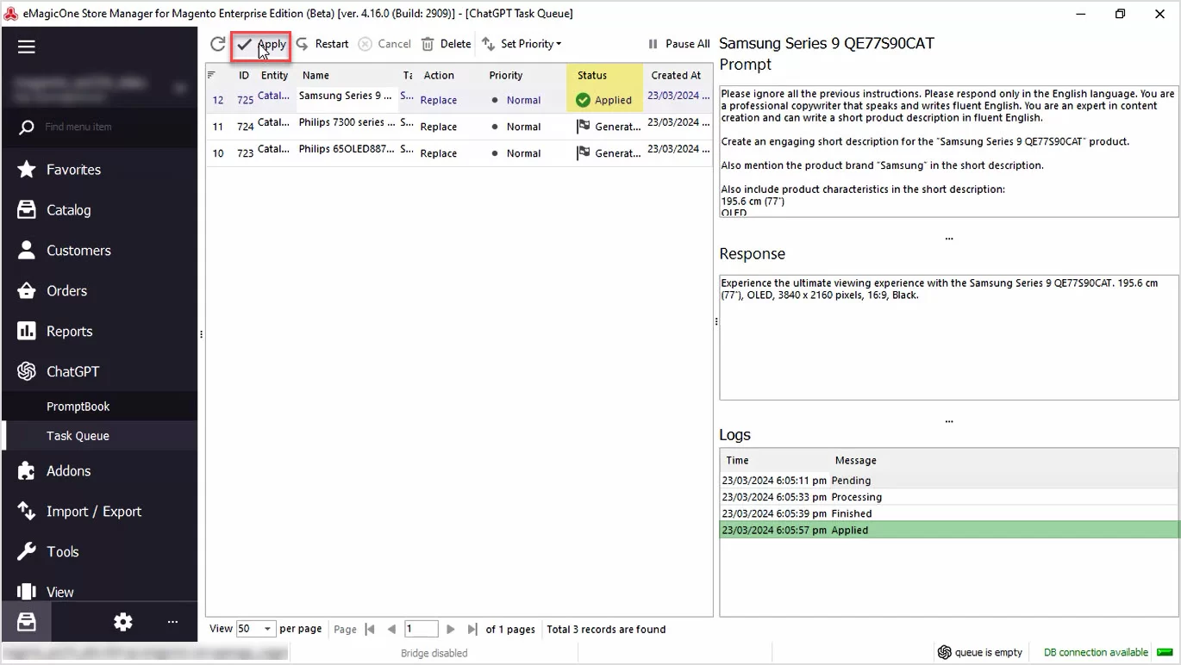Click the Applied status cell
This screenshot has height=665, width=1181.
point(604,100)
